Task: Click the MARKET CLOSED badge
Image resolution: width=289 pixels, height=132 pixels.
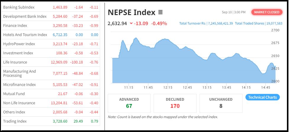Action: tap(266, 12)
